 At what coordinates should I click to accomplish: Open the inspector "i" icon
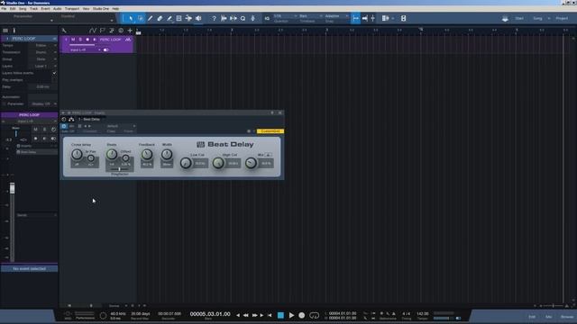click(x=14, y=31)
